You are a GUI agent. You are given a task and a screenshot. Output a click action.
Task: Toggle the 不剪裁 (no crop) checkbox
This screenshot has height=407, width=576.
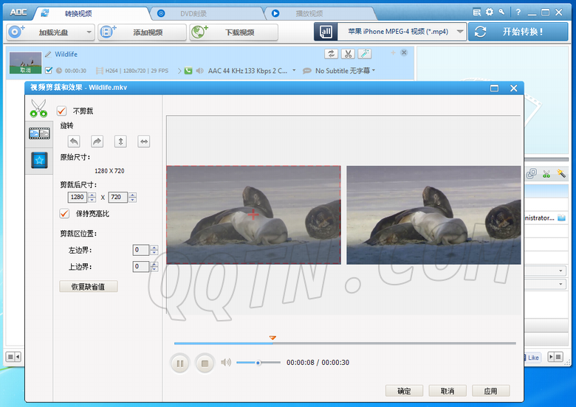click(63, 111)
